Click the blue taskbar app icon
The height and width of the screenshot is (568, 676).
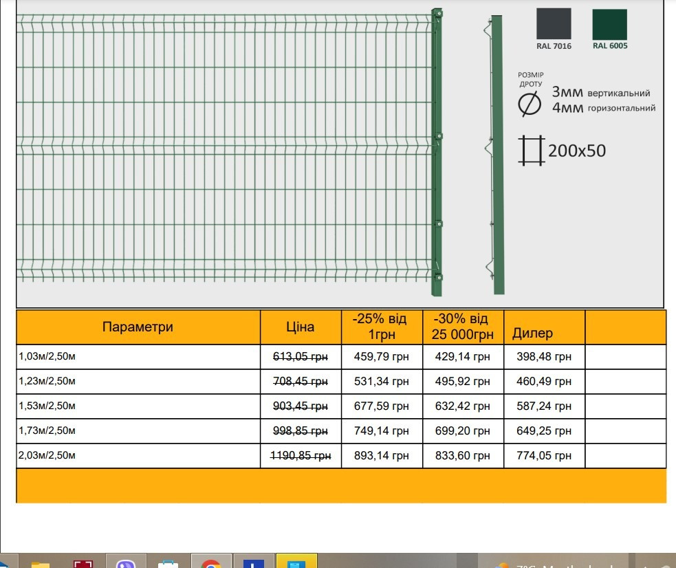254,563
